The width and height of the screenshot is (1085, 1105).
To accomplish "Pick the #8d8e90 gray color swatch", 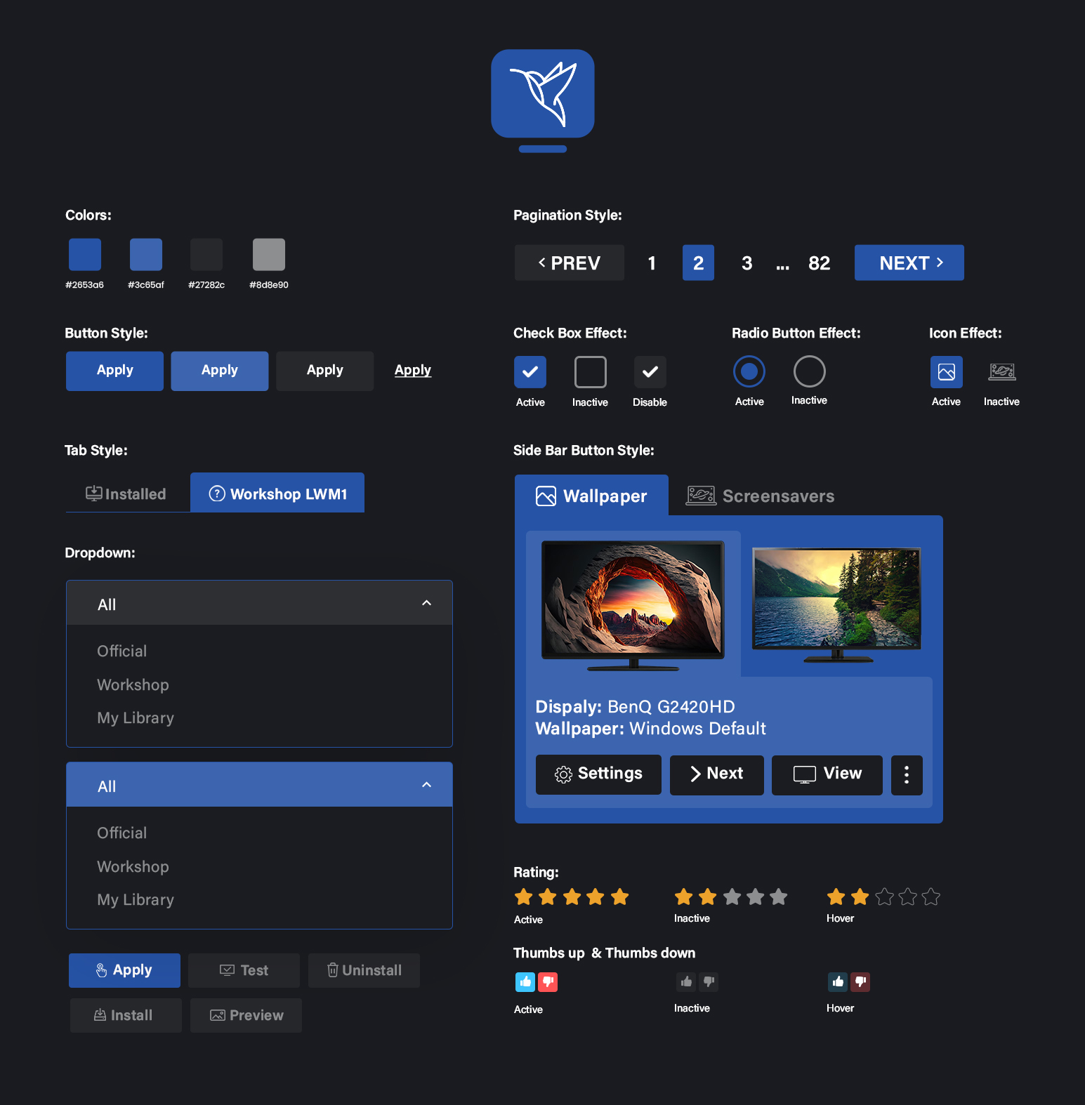I will [268, 254].
